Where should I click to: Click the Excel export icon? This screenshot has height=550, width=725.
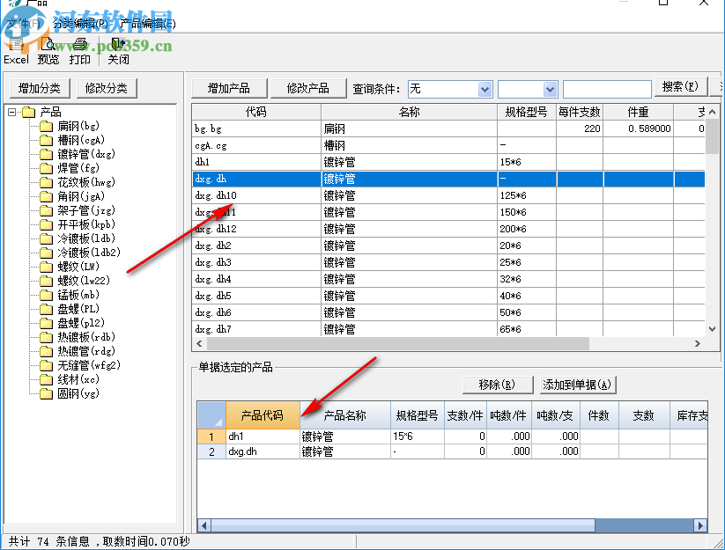(16, 45)
